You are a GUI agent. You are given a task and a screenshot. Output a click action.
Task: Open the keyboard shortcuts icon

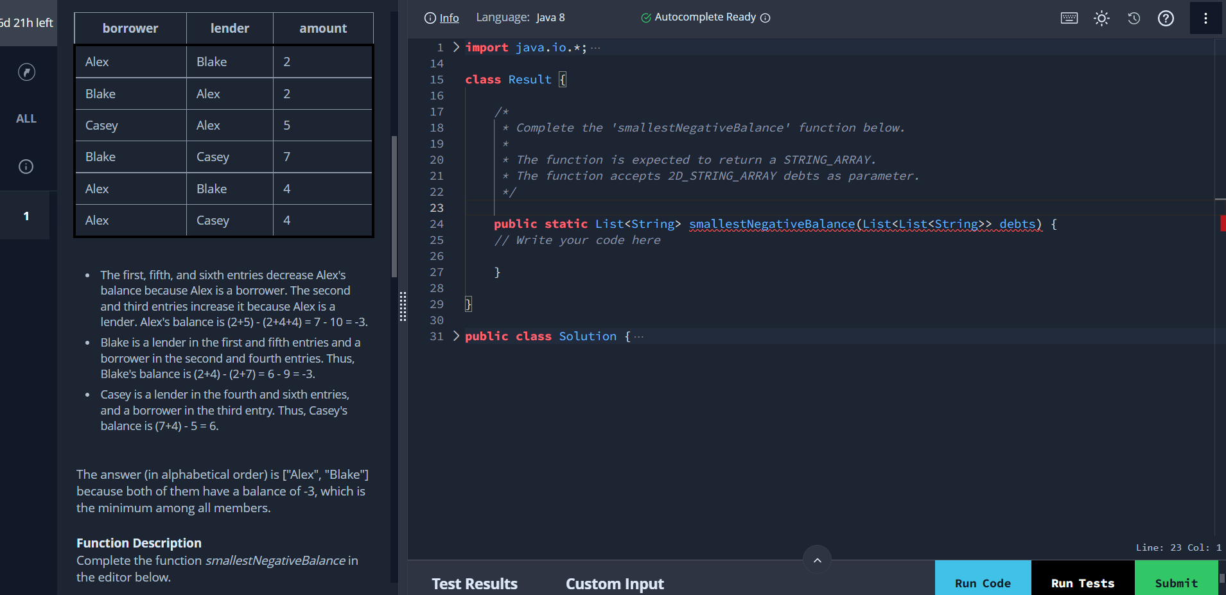[x=1069, y=18]
